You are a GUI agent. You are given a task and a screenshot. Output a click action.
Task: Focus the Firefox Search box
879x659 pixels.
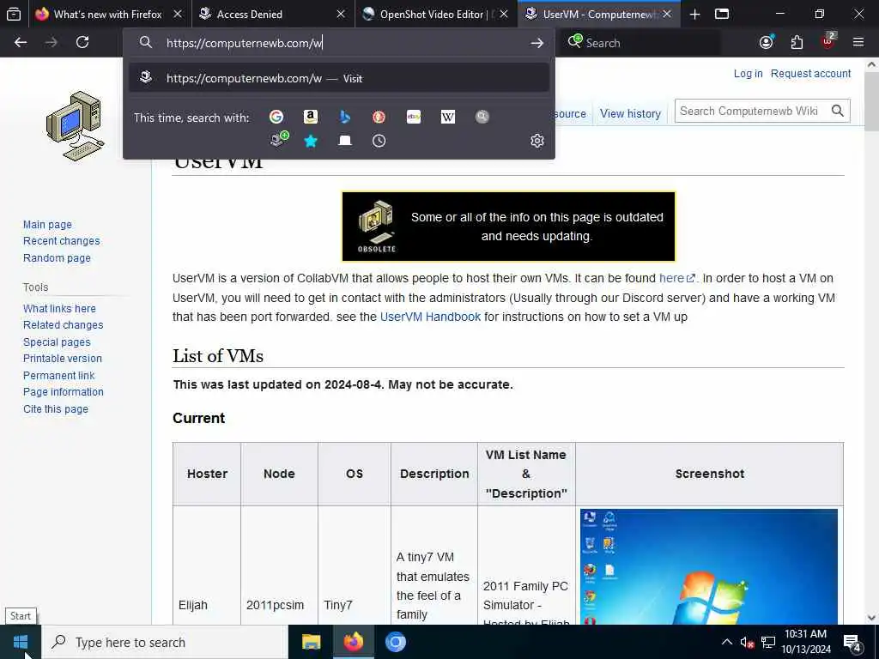point(640,43)
